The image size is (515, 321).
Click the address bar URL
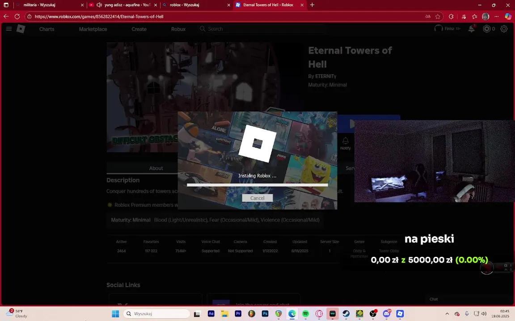(99, 16)
